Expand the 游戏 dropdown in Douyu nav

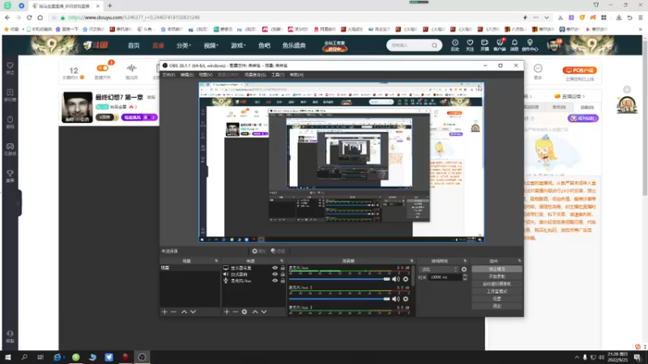coord(238,45)
